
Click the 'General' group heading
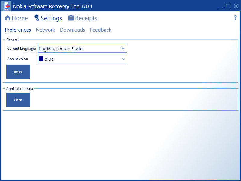coord(12,40)
